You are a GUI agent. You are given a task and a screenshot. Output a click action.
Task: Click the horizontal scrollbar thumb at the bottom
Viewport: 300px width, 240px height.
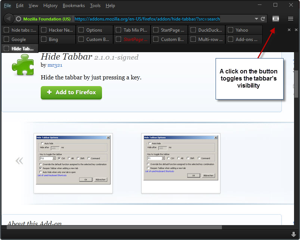tap(114, 227)
